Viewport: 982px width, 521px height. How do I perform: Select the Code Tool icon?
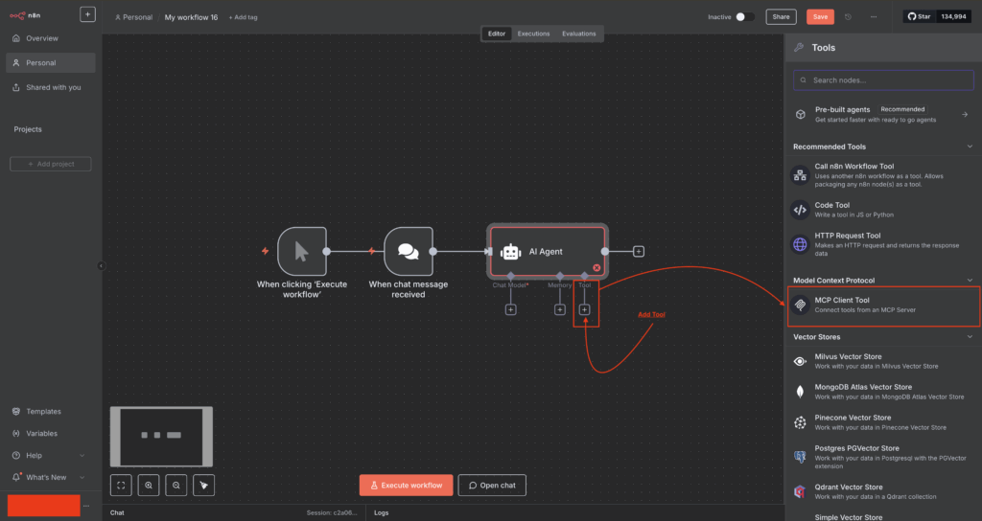click(800, 210)
